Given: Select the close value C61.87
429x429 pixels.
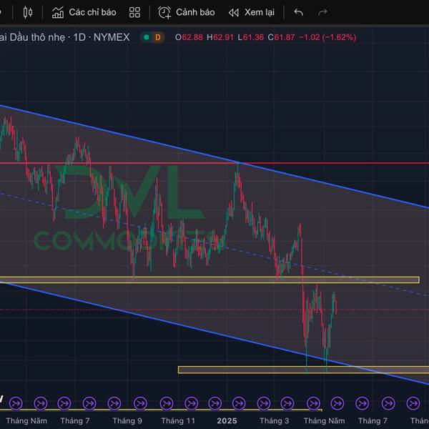Looking at the screenshot, I should 281,37.
